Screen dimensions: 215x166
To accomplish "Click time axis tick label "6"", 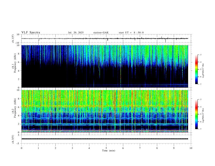I will click(x=123, y=148).
